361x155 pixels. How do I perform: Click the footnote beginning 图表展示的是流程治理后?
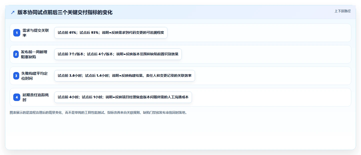point(98,113)
